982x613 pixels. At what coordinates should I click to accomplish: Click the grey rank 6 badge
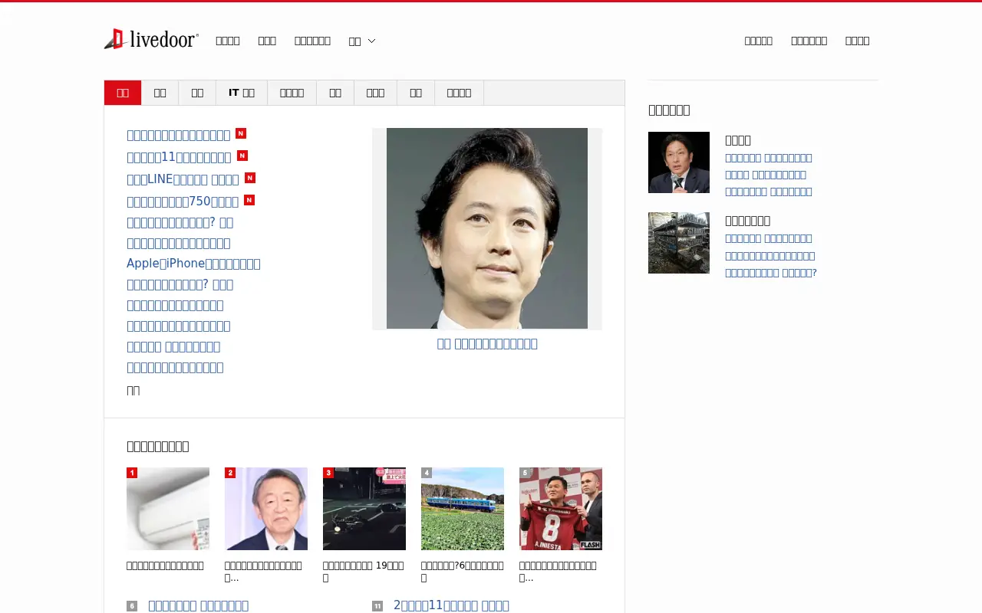[132, 606]
